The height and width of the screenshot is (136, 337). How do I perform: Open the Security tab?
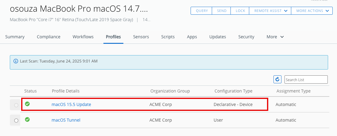[x=246, y=37]
